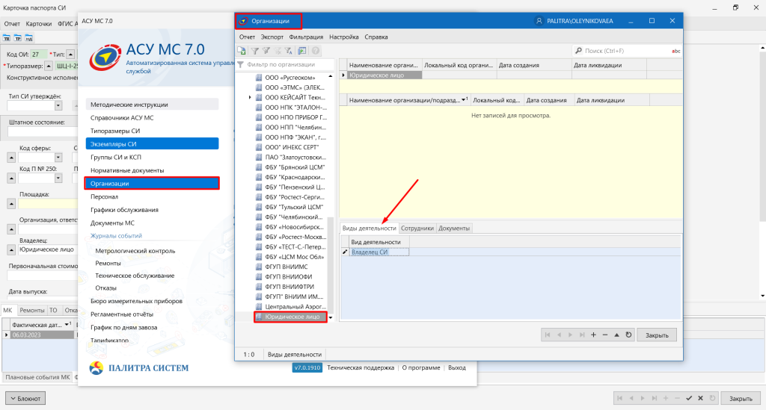The image size is (766, 410).
Task: Toggle the red abc search option icon
Action: coord(675,51)
